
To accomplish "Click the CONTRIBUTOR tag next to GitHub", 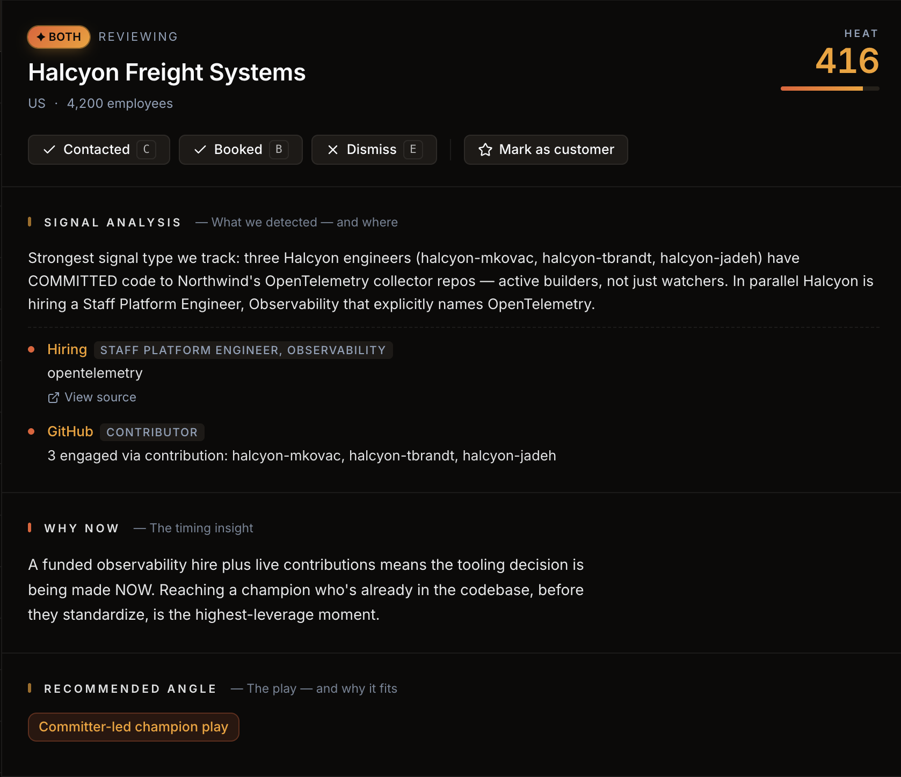I will tap(152, 432).
